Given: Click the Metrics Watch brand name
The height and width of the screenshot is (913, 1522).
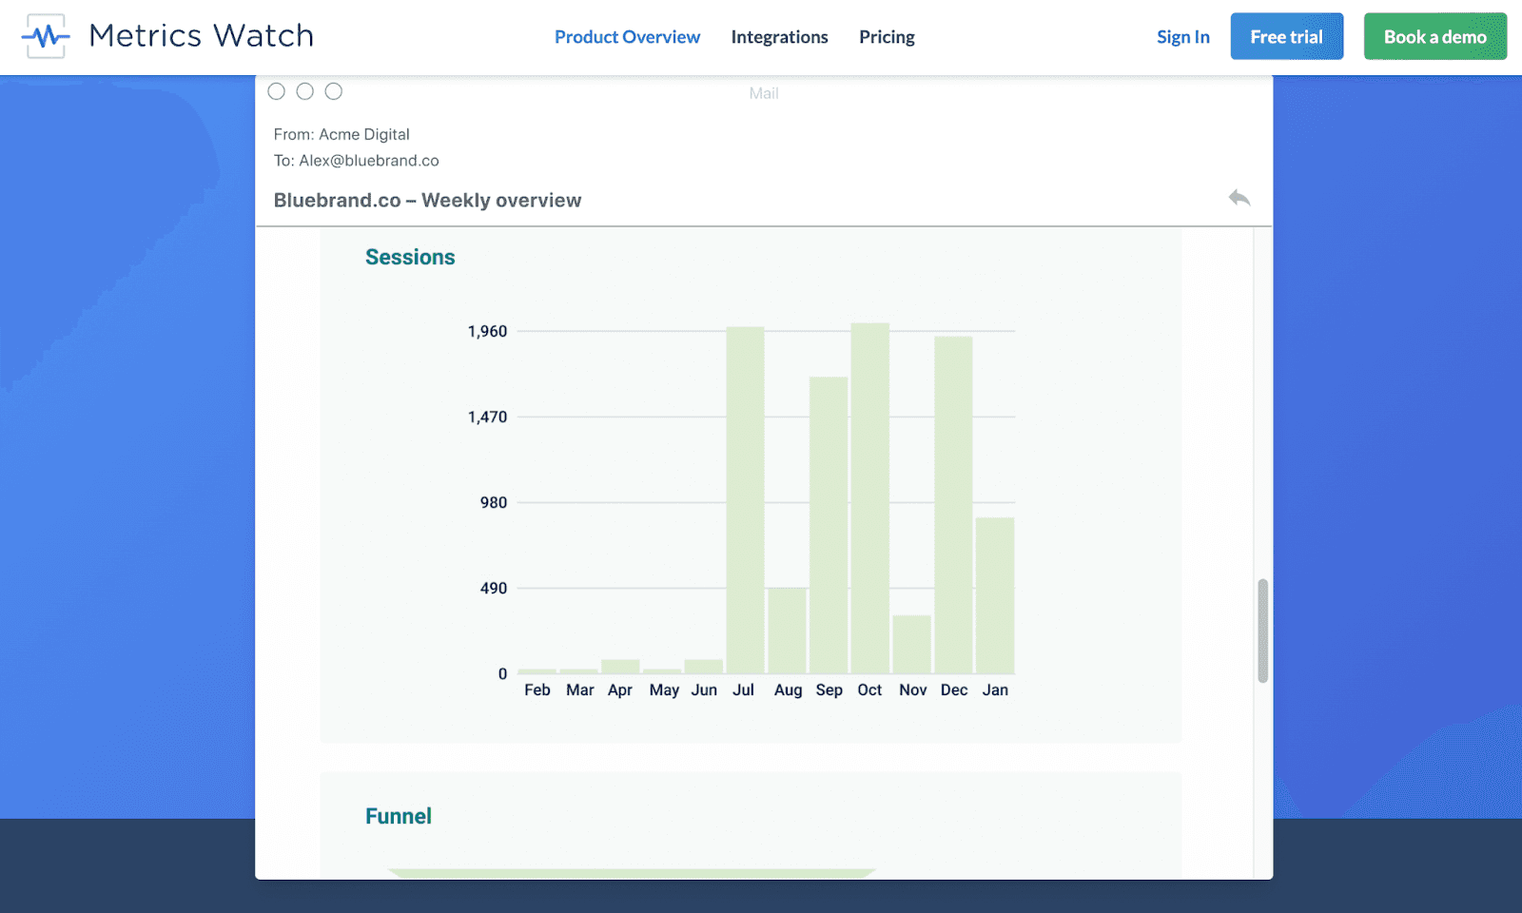Looking at the screenshot, I should [201, 36].
